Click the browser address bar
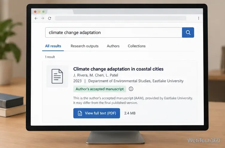This screenshot has width=225, height=148. pyautogui.click(x=121, y=18)
